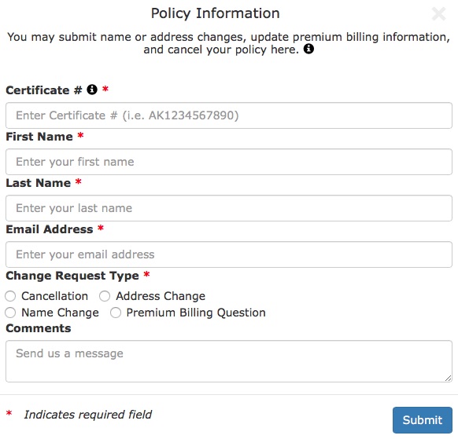Click the Cancellation label text
Viewport: 458px width, 439px height.
54,296
